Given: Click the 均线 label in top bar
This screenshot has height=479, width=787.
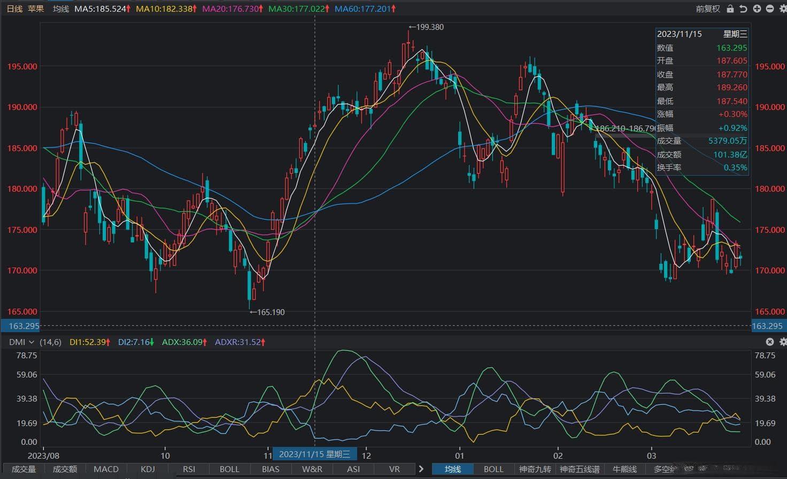Looking at the screenshot, I should 61,9.
